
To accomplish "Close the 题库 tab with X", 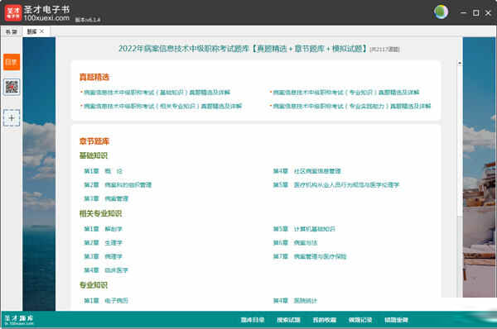I will coord(42,31).
